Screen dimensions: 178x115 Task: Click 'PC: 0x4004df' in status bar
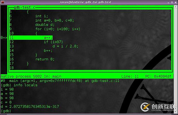tap(158, 76)
